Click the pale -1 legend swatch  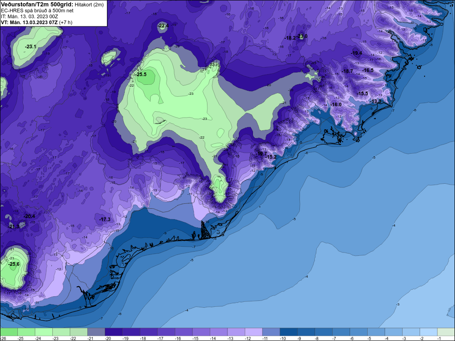tap(446, 332)
